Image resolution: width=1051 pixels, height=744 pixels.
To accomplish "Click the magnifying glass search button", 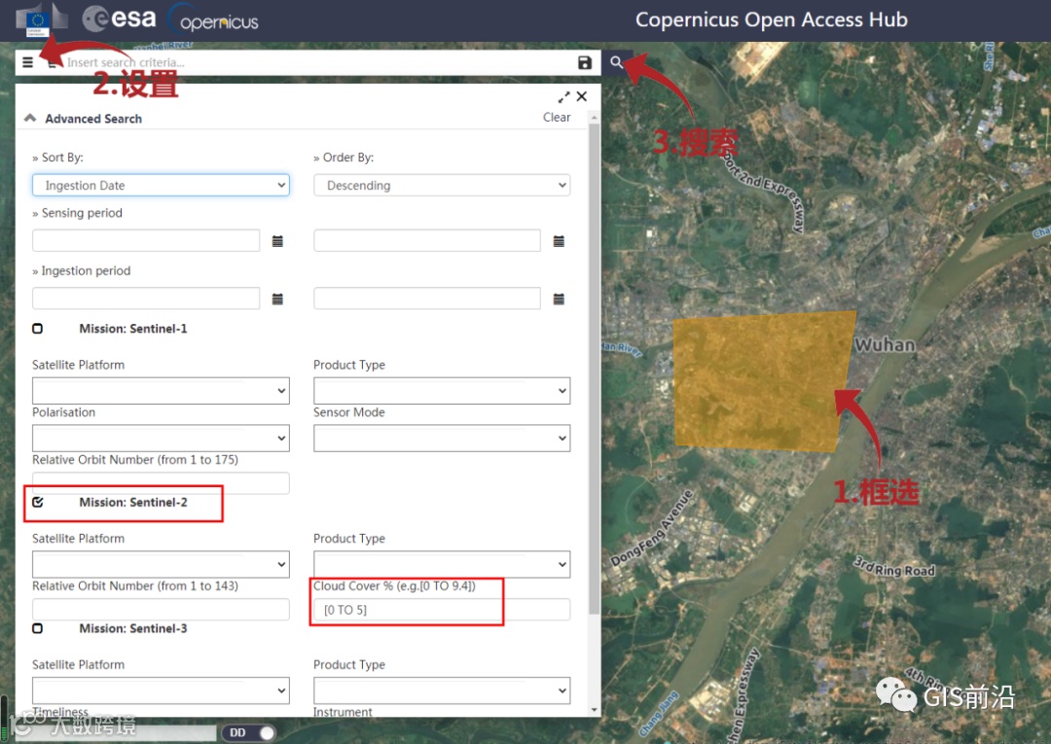I will pyautogui.click(x=617, y=62).
